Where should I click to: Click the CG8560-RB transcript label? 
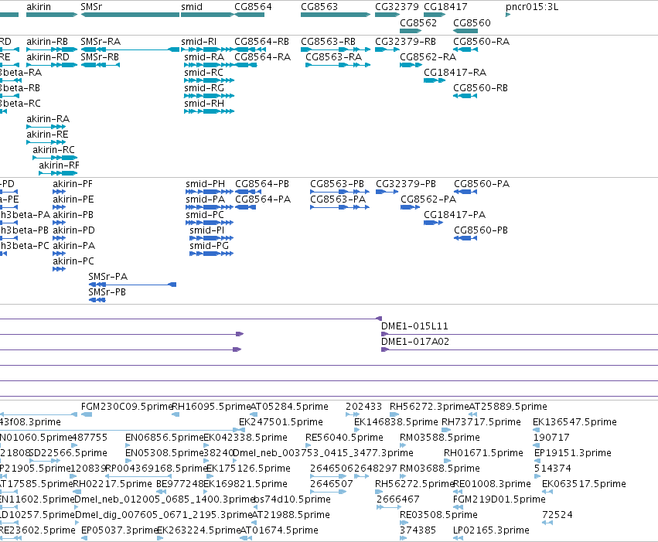480,88
